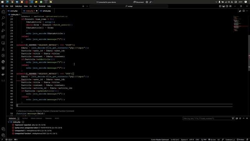250x141 pixels.
Task: Open the Extensions view
Action: coord(3,37)
